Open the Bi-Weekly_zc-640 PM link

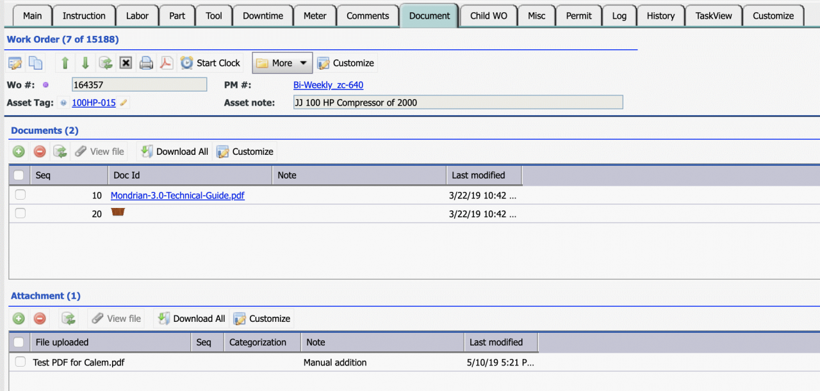pos(328,84)
